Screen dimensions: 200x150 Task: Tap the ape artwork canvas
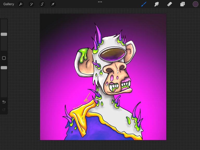[103, 77]
